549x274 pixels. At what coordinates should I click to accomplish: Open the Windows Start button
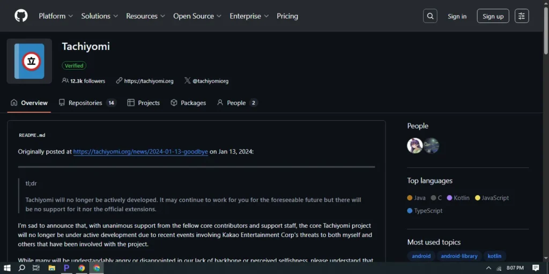pyautogui.click(x=6, y=268)
